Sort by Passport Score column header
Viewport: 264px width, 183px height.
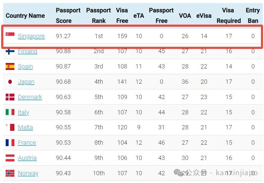click(68, 16)
